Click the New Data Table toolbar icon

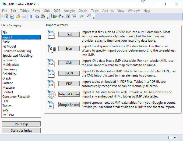(6, 16)
